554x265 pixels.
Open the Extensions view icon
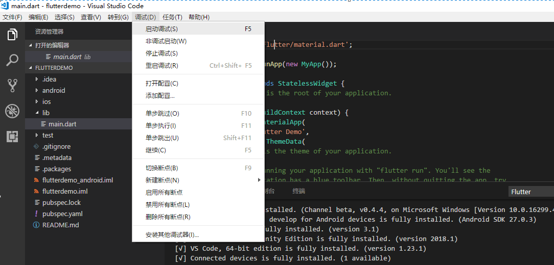pos(12,137)
